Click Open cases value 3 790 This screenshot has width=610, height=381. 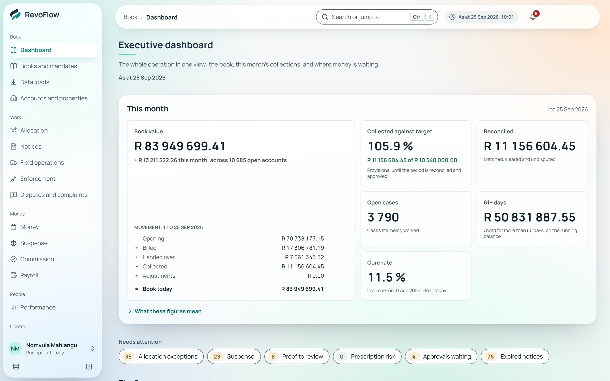(383, 217)
